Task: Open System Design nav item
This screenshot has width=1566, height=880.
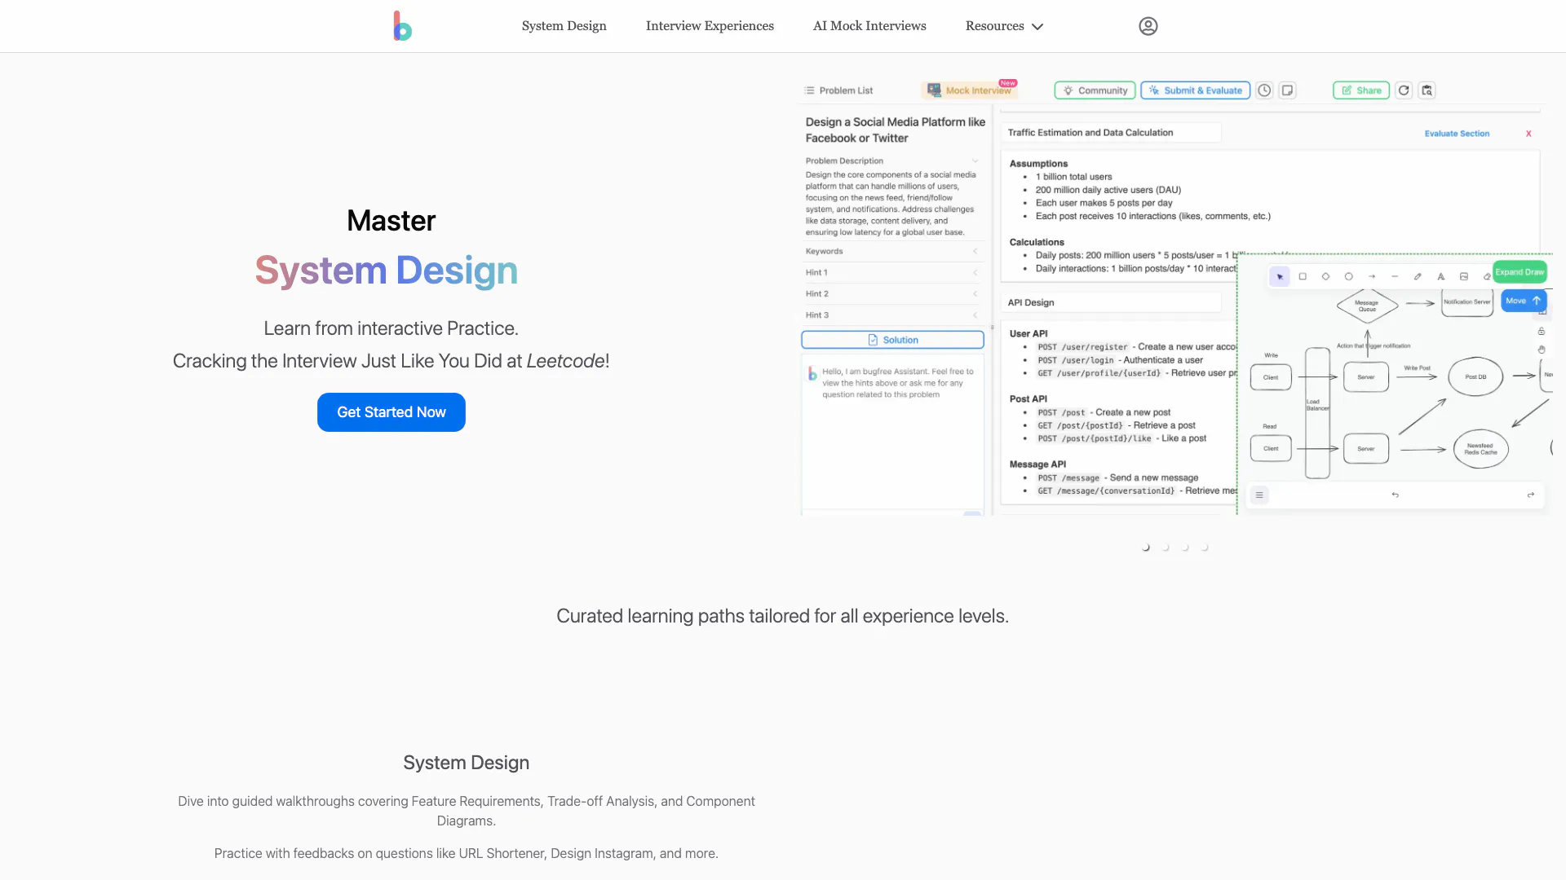Action: 564,26
